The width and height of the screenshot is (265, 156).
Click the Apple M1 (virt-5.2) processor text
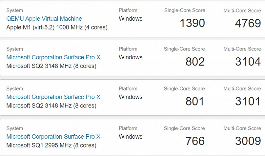tap(57, 27)
